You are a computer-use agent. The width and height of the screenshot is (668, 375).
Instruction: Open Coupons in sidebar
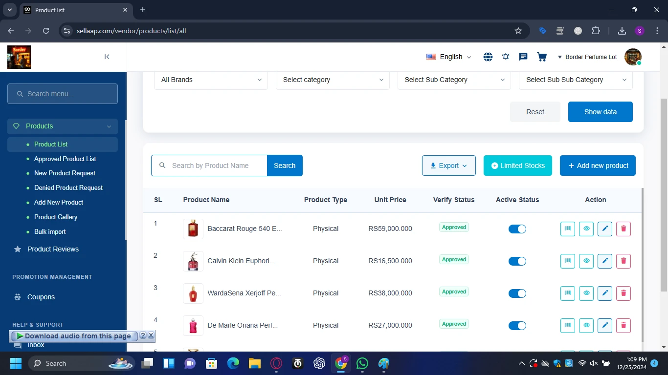coord(41,297)
